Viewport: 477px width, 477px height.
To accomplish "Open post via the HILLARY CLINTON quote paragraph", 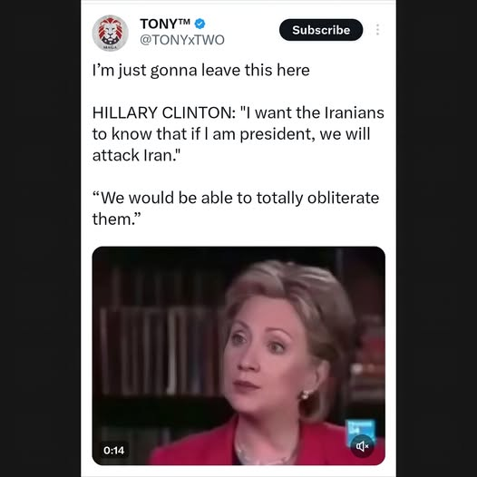I will coord(238,134).
